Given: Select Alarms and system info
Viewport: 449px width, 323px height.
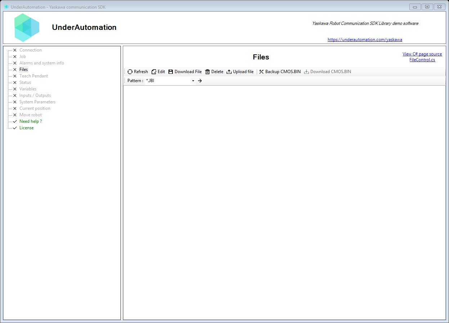Looking at the screenshot, I should 42,63.
